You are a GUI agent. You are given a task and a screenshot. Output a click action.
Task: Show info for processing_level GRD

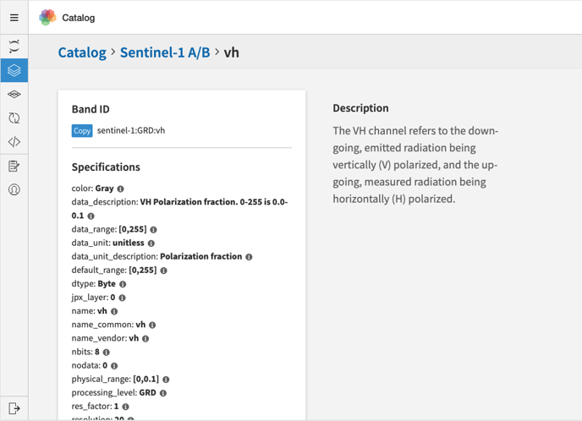(163, 393)
